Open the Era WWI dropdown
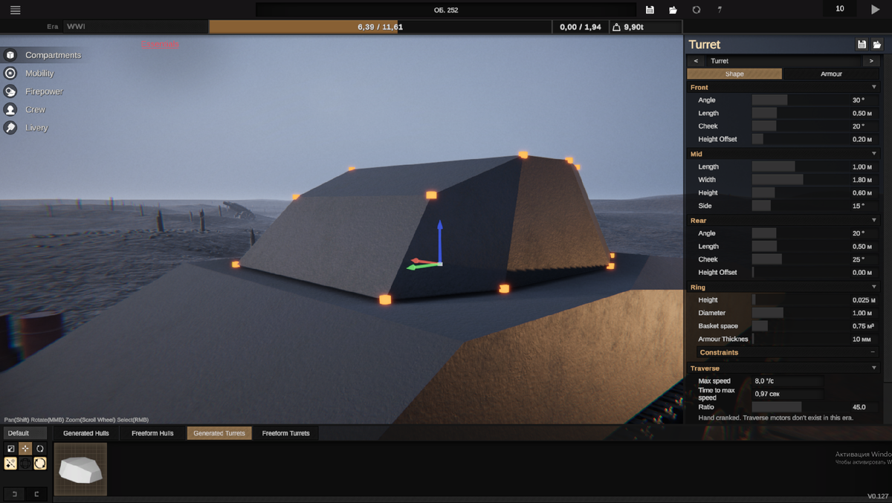The image size is (892, 503). click(135, 27)
